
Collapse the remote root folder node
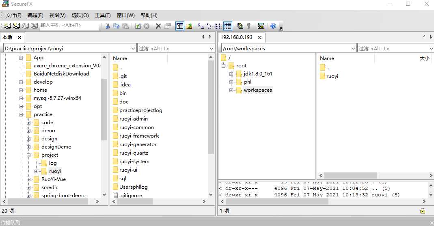coord(224,66)
